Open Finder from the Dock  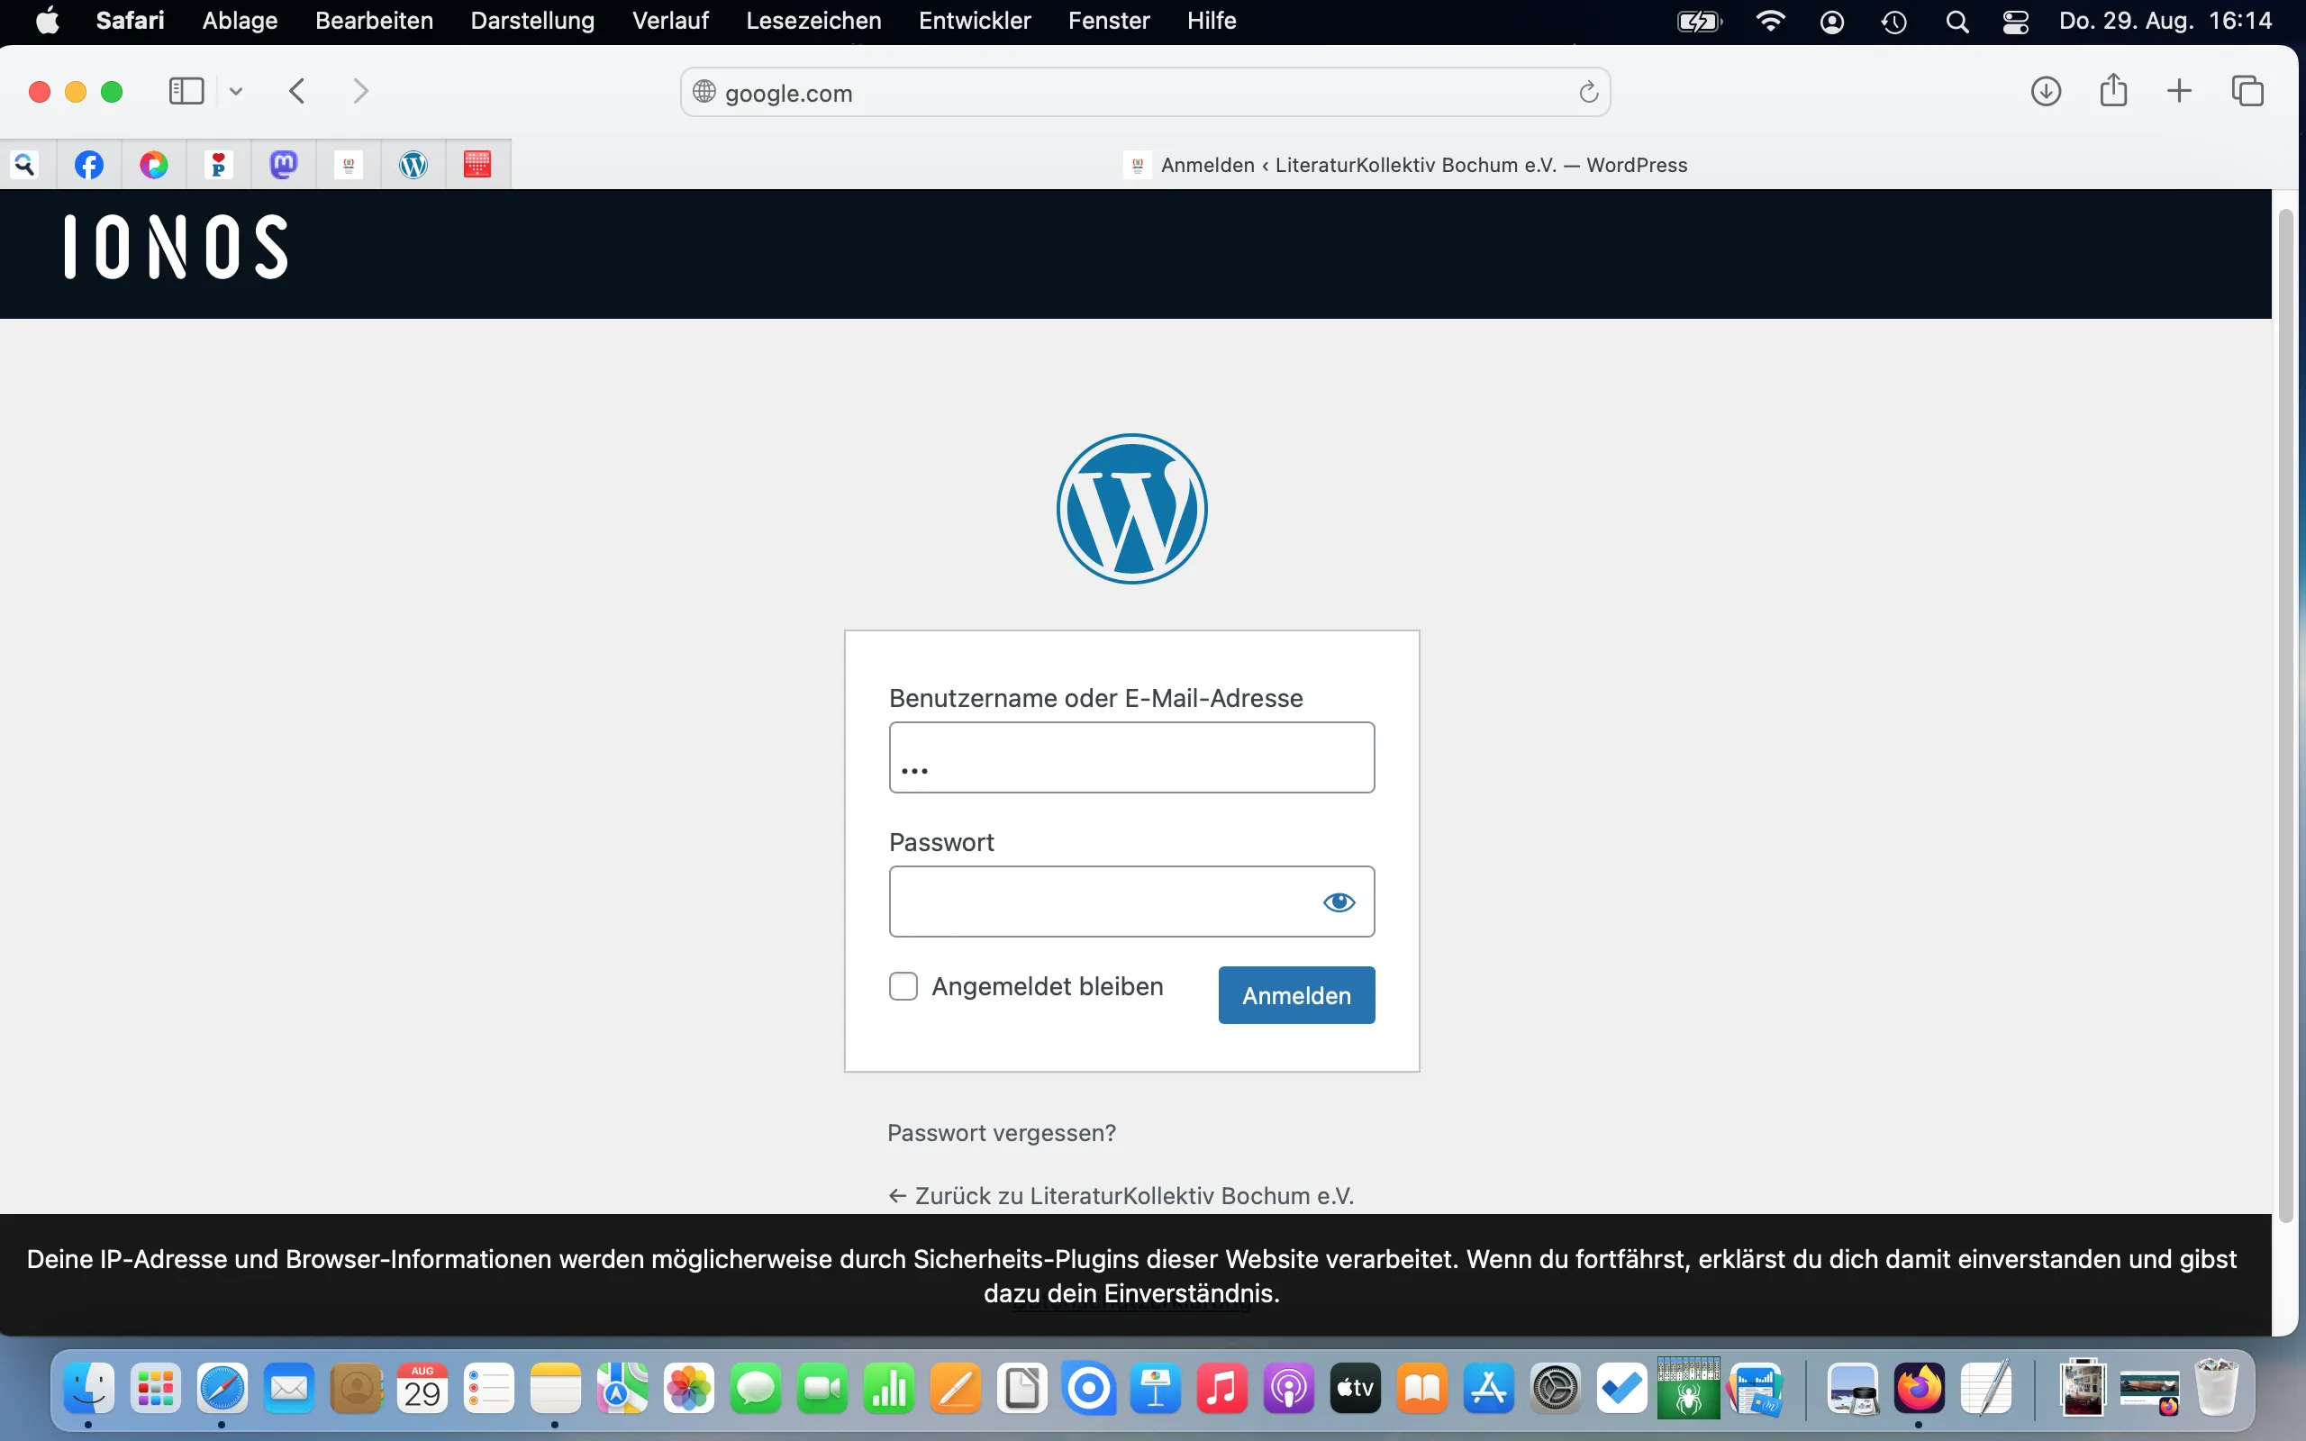pos(88,1389)
